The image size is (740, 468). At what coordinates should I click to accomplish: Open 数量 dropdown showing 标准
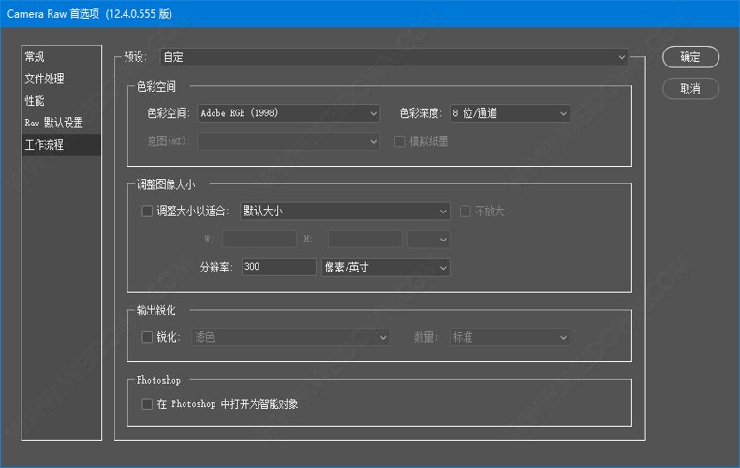tap(510, 337)
